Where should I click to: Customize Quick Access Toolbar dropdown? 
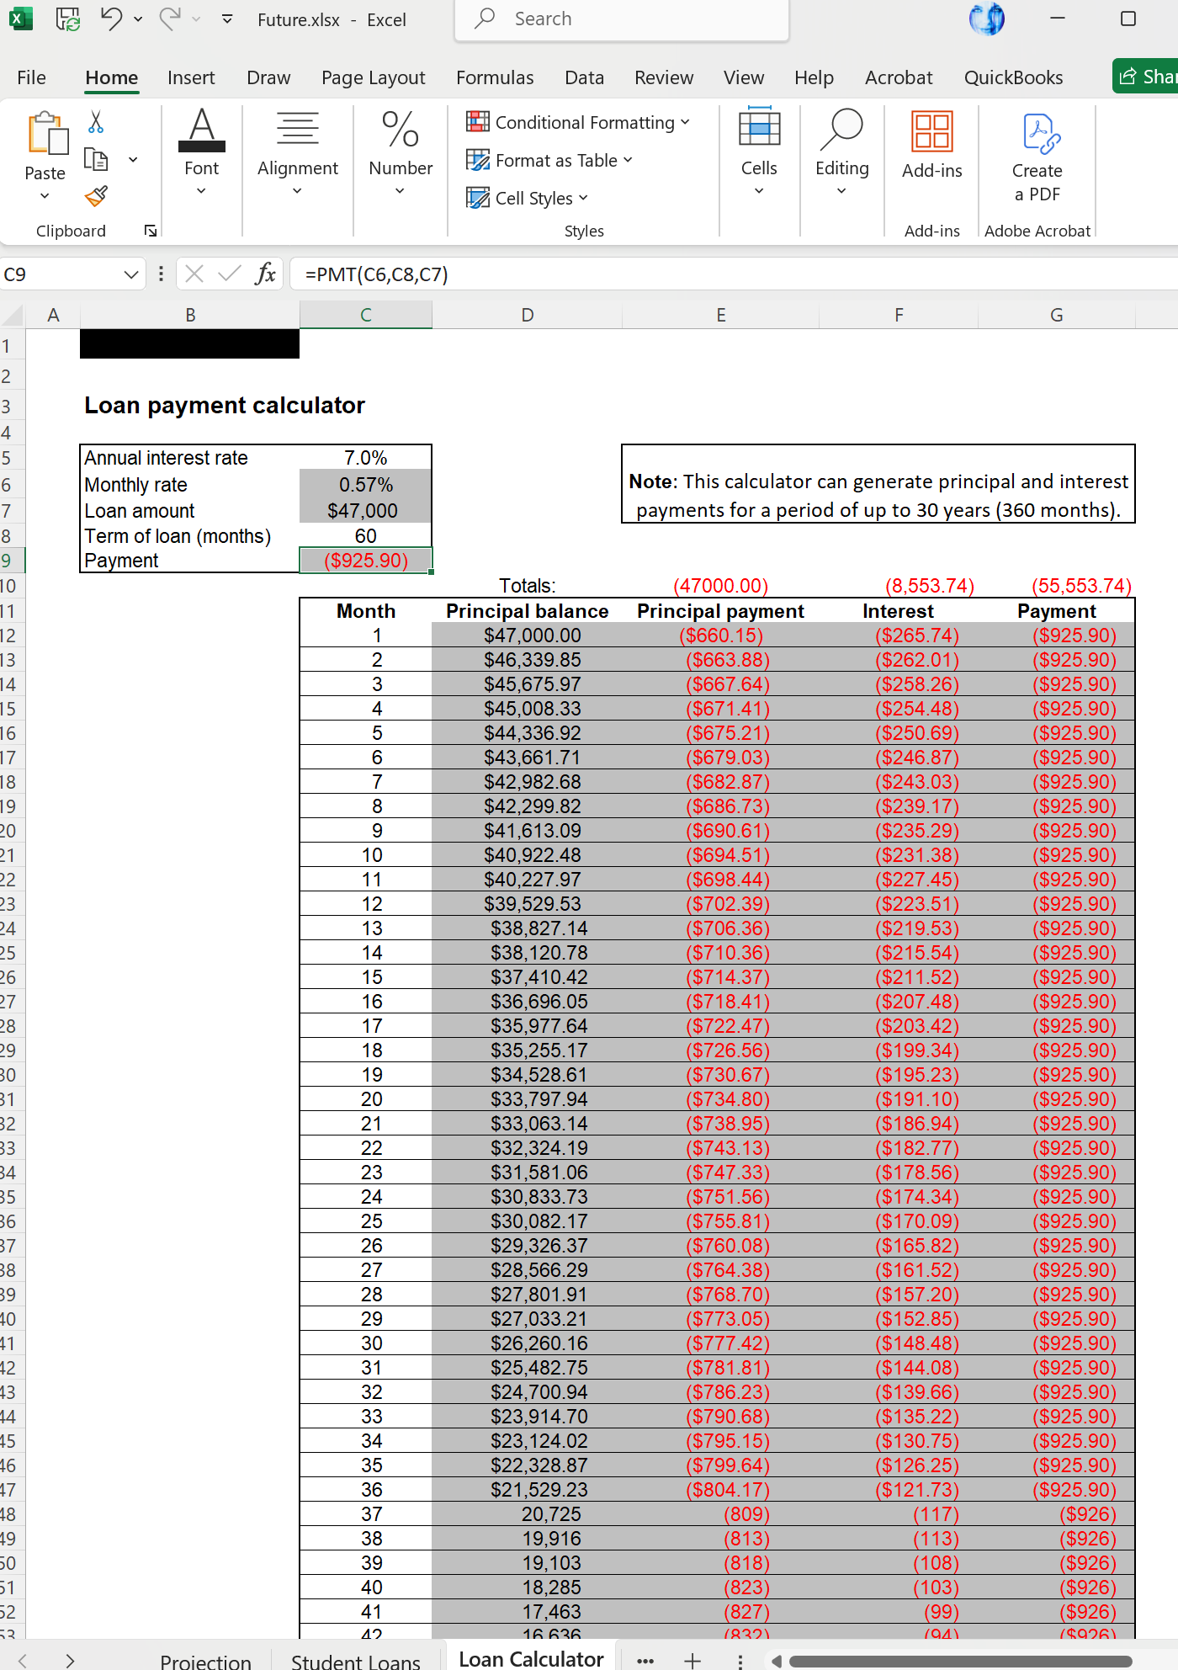coord(227,19)
